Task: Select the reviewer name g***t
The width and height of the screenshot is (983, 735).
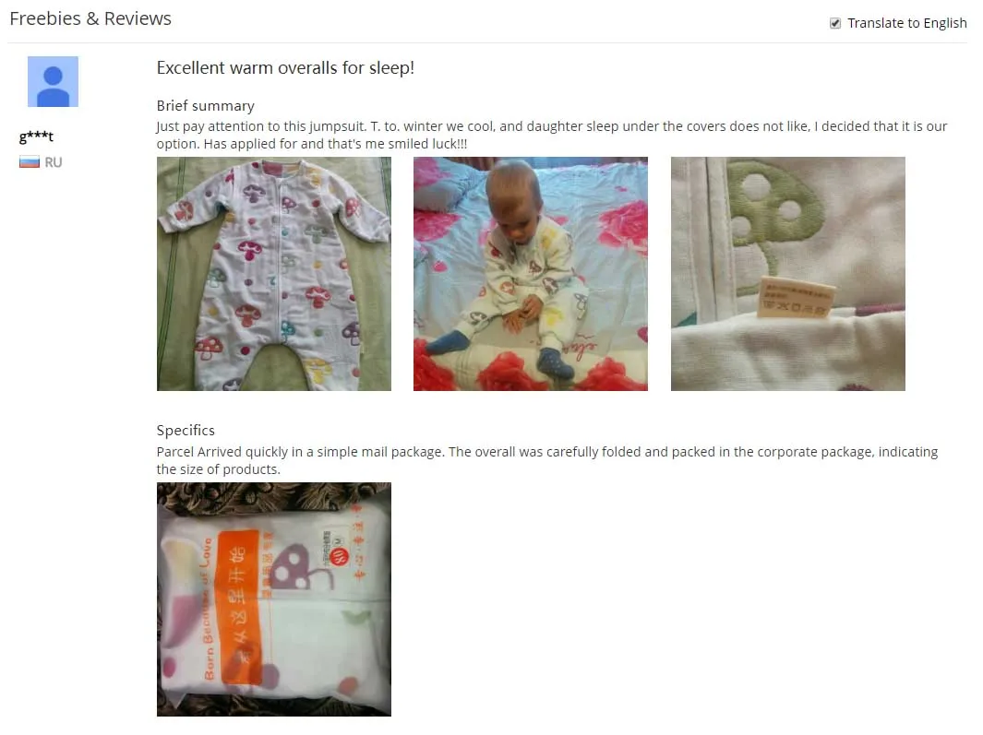Action: [36, 136]
